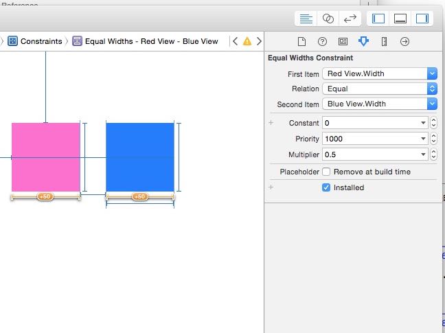Screen dimensions: 445x333
Task: Open the Size inspector
Action: click(x=384, y=42)
